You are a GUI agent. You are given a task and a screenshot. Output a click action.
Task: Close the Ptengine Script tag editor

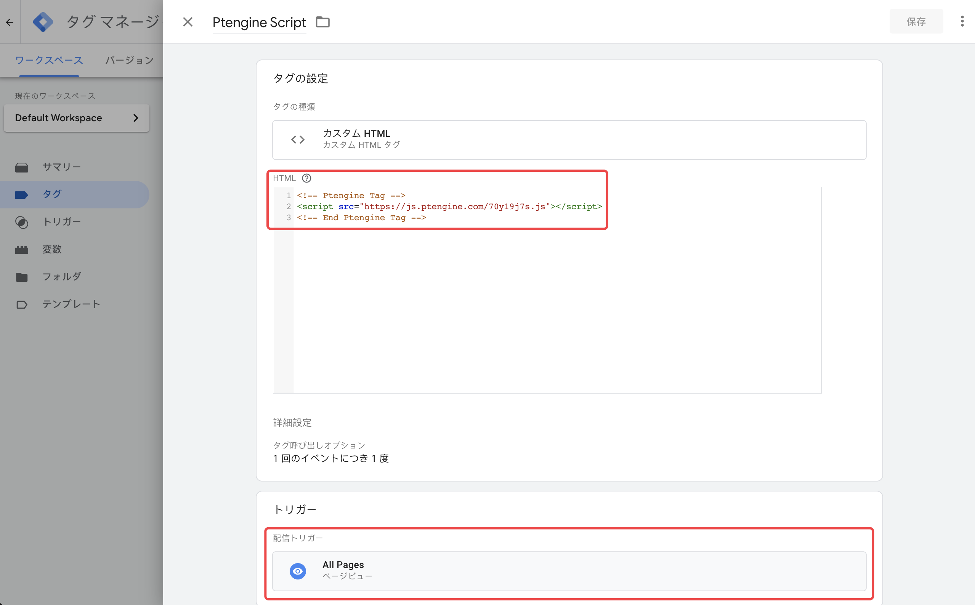tap(188, 22)
